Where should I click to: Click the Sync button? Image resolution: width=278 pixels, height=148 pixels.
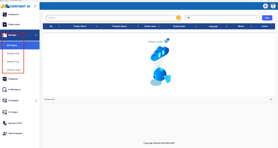point(267,18)
